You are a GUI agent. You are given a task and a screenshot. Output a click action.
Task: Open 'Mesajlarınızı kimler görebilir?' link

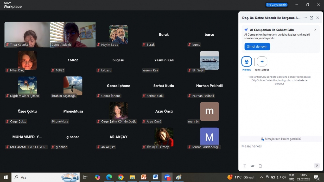coord(281,139)
